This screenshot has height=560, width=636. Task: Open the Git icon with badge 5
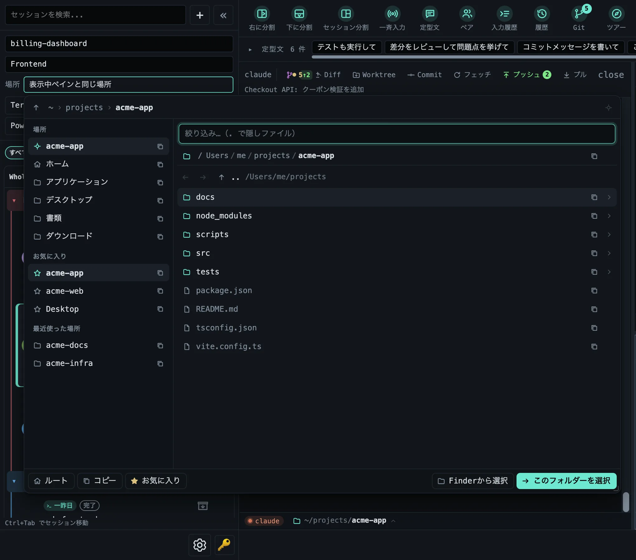pos(579,14)
